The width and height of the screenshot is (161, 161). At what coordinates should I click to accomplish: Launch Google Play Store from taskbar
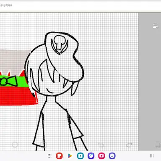coord(70,156)
